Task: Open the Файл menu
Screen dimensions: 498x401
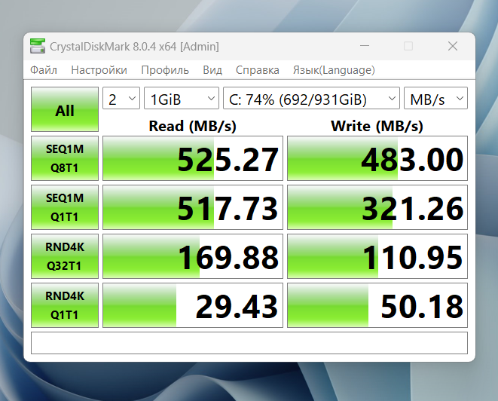Action: [44, 70]
